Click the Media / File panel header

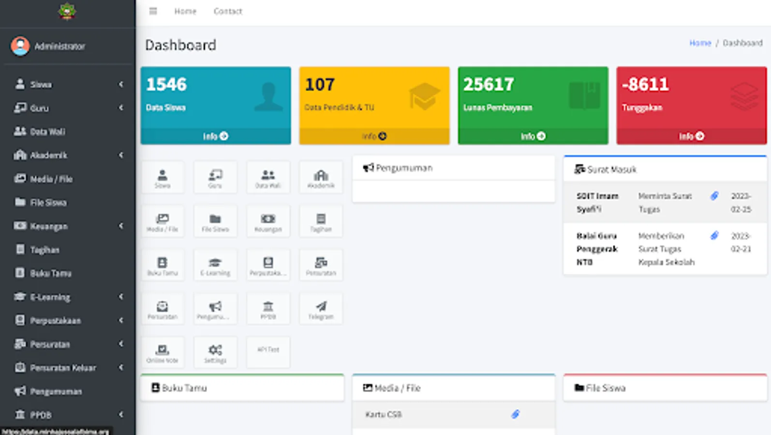(x=454, y=388)
